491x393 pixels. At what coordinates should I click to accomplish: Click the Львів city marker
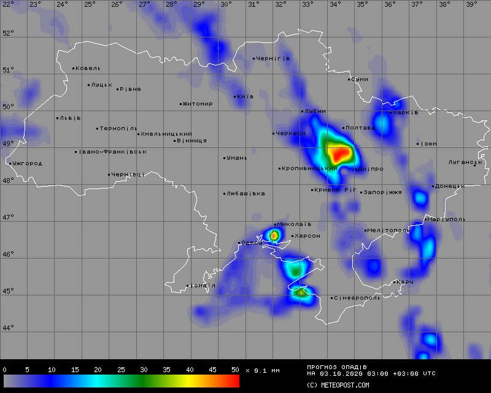(x=58, y=118)
